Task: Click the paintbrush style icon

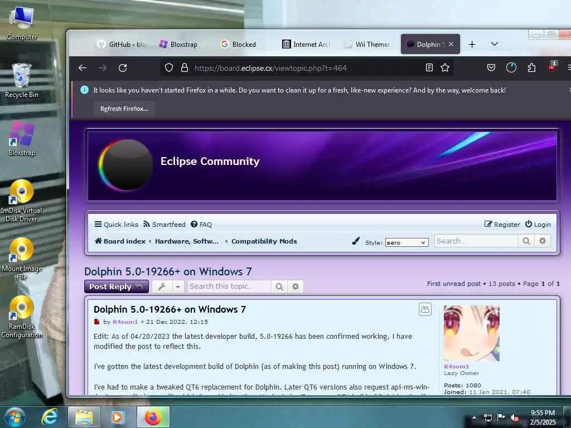Action: coord(356,241)
